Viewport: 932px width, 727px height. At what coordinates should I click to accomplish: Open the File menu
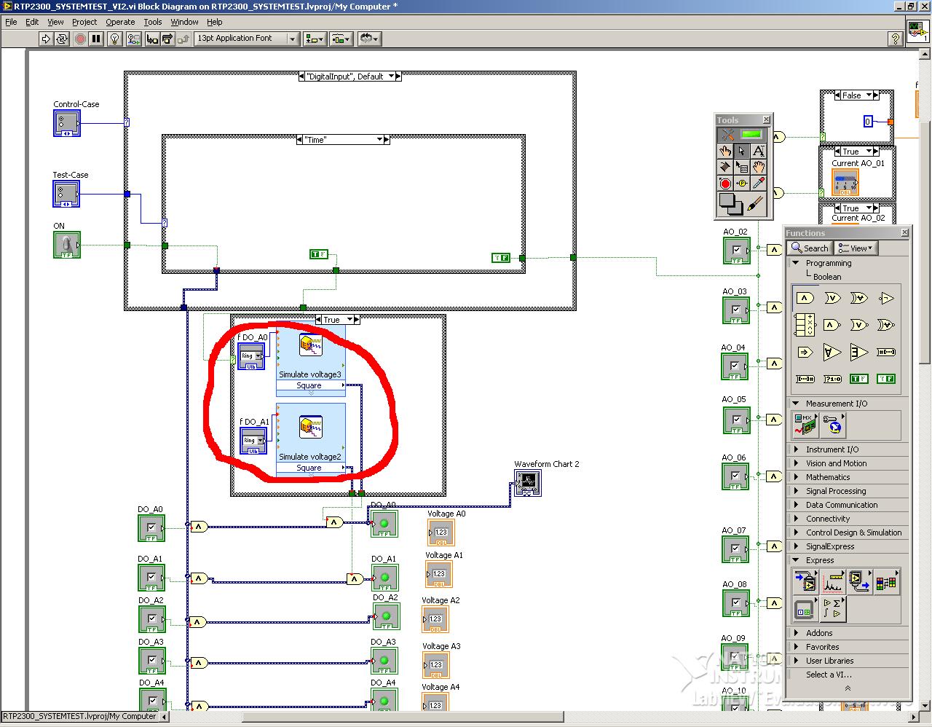(x=11, y=22)
